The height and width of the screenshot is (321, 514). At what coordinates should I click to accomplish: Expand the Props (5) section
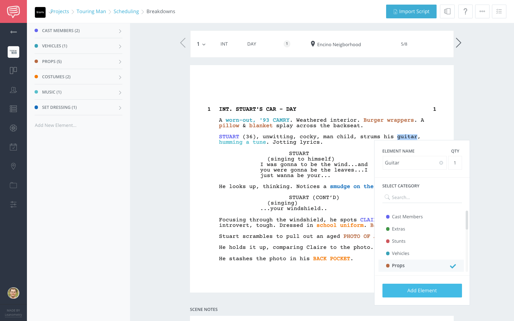coord(78,61)
